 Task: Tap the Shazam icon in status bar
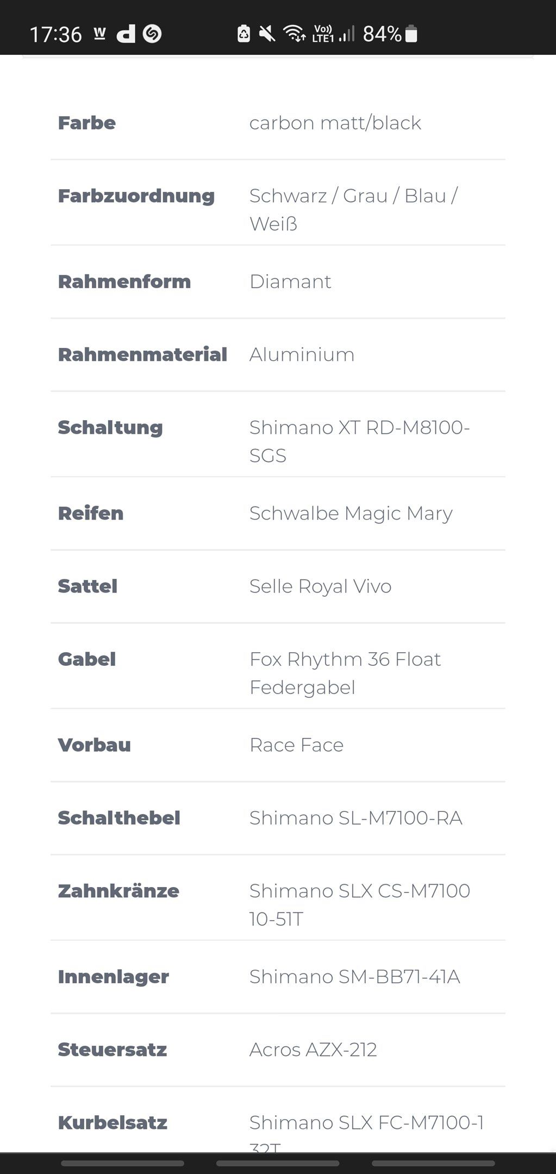coord(152,34)
